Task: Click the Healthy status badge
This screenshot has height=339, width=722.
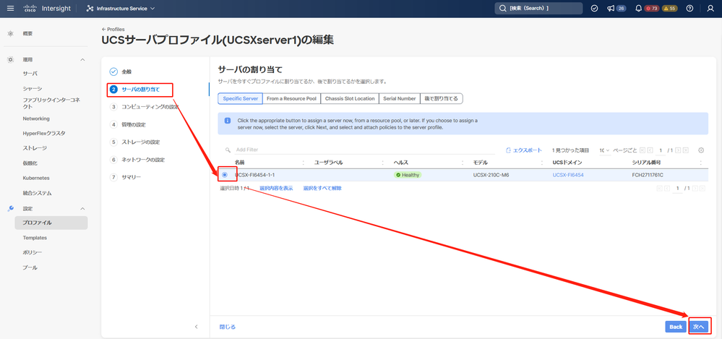Action: coord(408,175)
